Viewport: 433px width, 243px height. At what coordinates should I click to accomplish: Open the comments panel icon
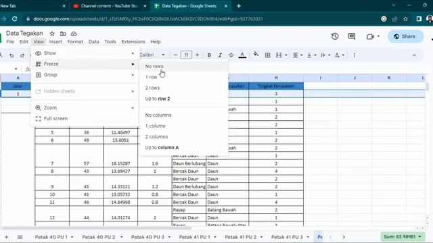pos(352,36)
